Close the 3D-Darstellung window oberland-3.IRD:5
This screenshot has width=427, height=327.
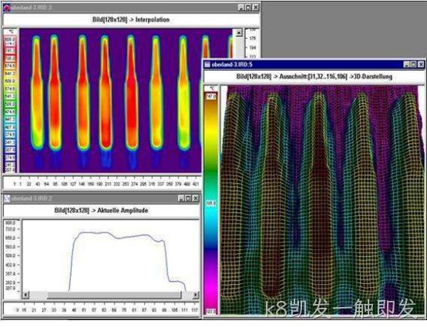tap(421, 65)
